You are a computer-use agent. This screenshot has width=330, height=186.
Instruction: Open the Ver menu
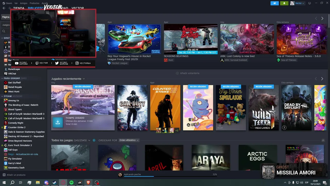tap(16, 3)
